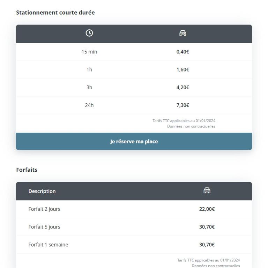The width and height of the screenshot is (268, 268).
Task: Click the Forfaits section heading
Action: [x=27, y=170]
